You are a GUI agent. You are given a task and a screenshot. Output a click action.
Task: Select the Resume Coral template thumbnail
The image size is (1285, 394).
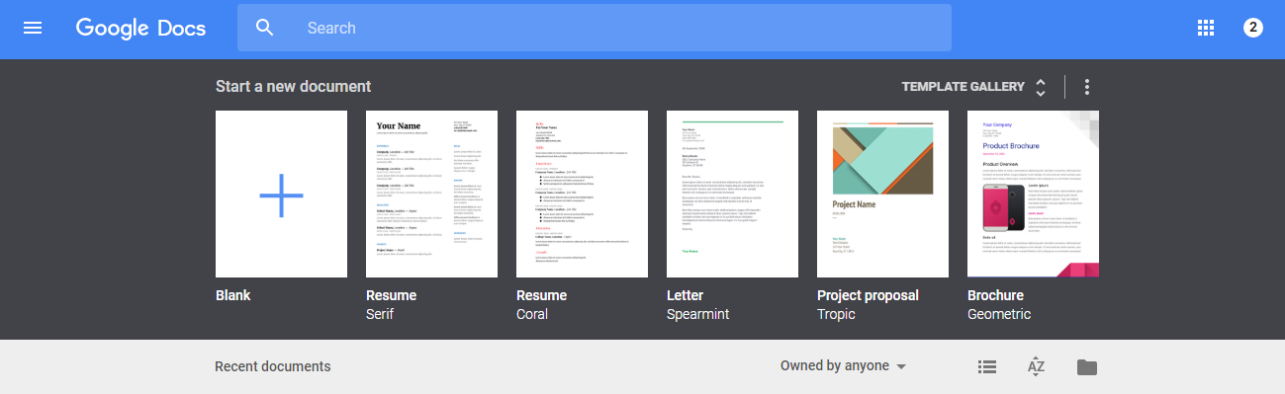tap(582, 194)
